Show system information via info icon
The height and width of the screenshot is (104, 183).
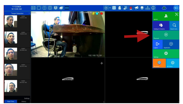click(153, 8)
